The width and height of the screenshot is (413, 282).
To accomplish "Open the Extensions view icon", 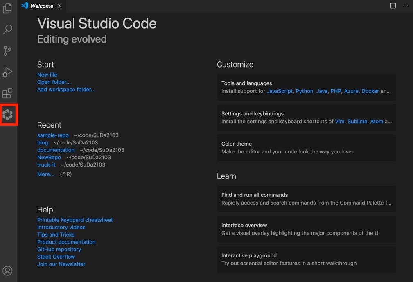I will (x=7, y=93).
